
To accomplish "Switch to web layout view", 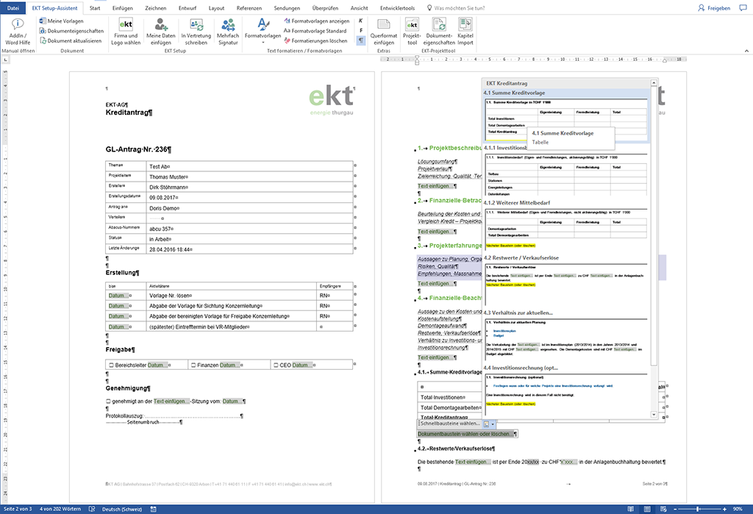I will click(x=663, y=509).
